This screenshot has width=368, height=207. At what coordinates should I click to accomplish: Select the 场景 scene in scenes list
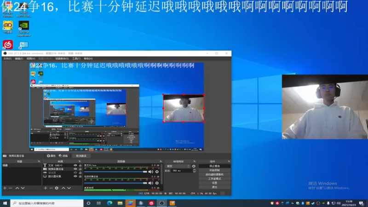point(22,166)
